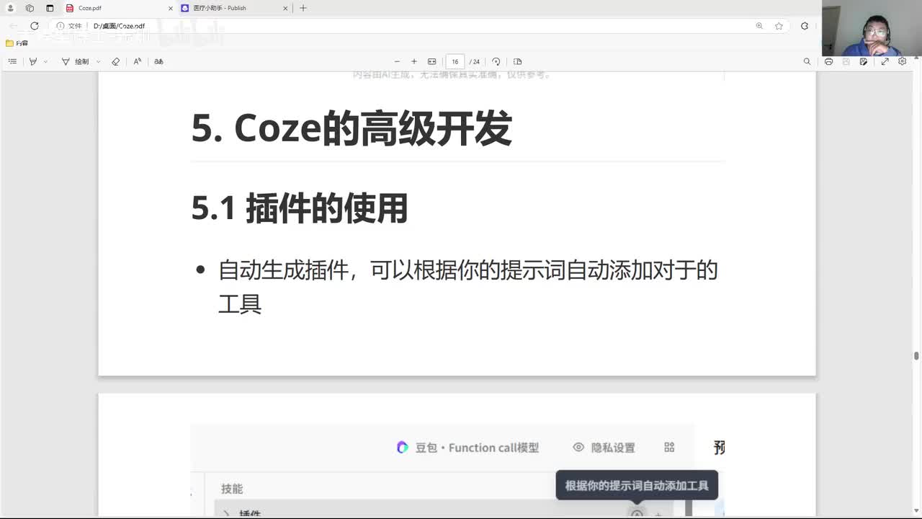Expand the 绘制 draw options dropdown
Screen dimensions: 922x519
coord(99,61)
